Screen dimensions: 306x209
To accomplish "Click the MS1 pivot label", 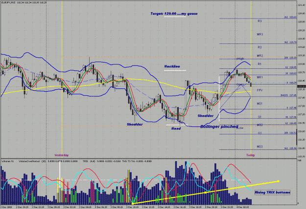I will pyautogui.click(x=259, y=104).
